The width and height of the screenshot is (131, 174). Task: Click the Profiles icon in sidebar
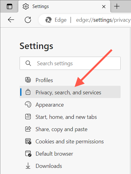point(28,80)
